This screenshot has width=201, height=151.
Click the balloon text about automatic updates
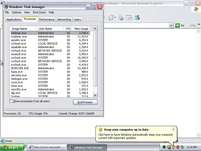pyautogui.click(x=135, y=136)
